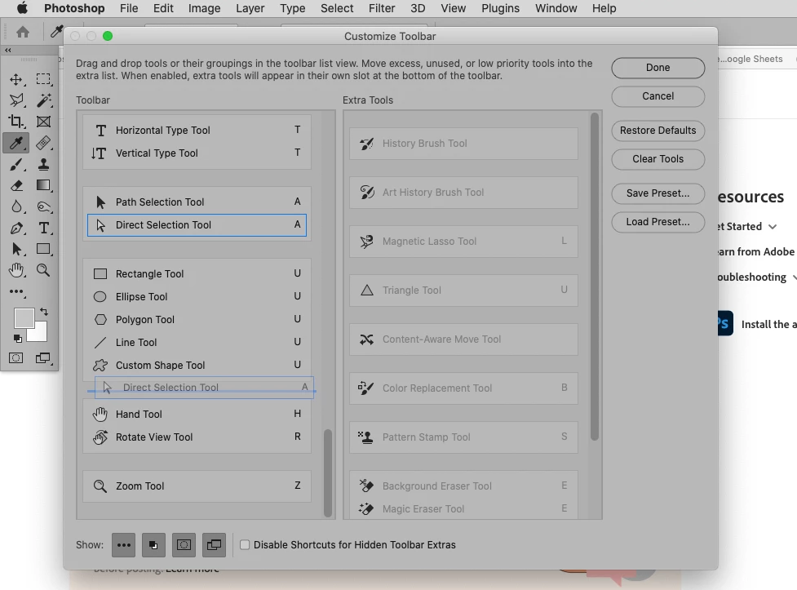Open the File menu
Viewport: 797px width, 590px height.
pos(129,8)
